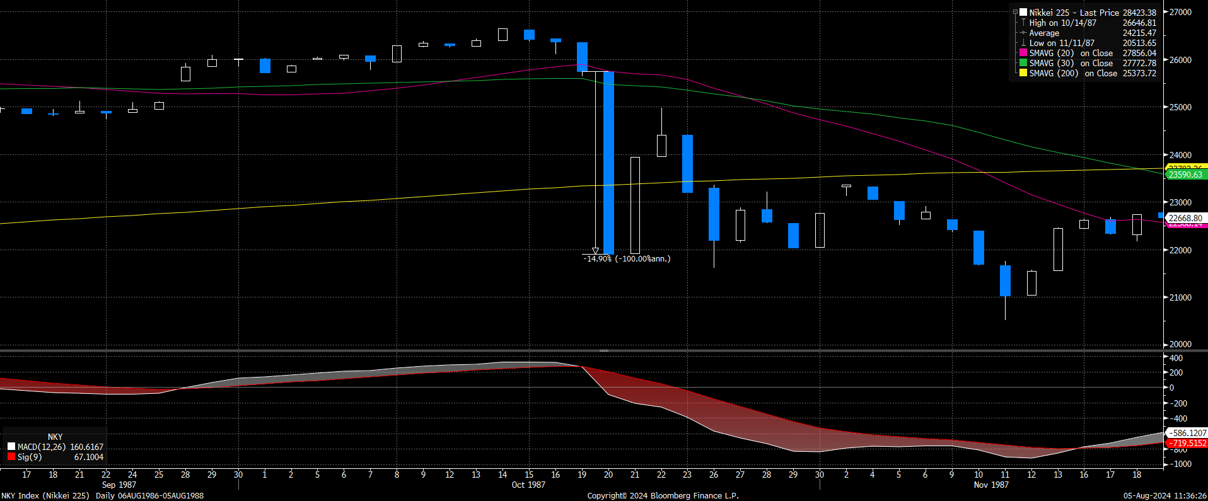Click the '05-Aug-2024 11:36:26' timestamp
1208x501 pixels.
pos(1165,496)
